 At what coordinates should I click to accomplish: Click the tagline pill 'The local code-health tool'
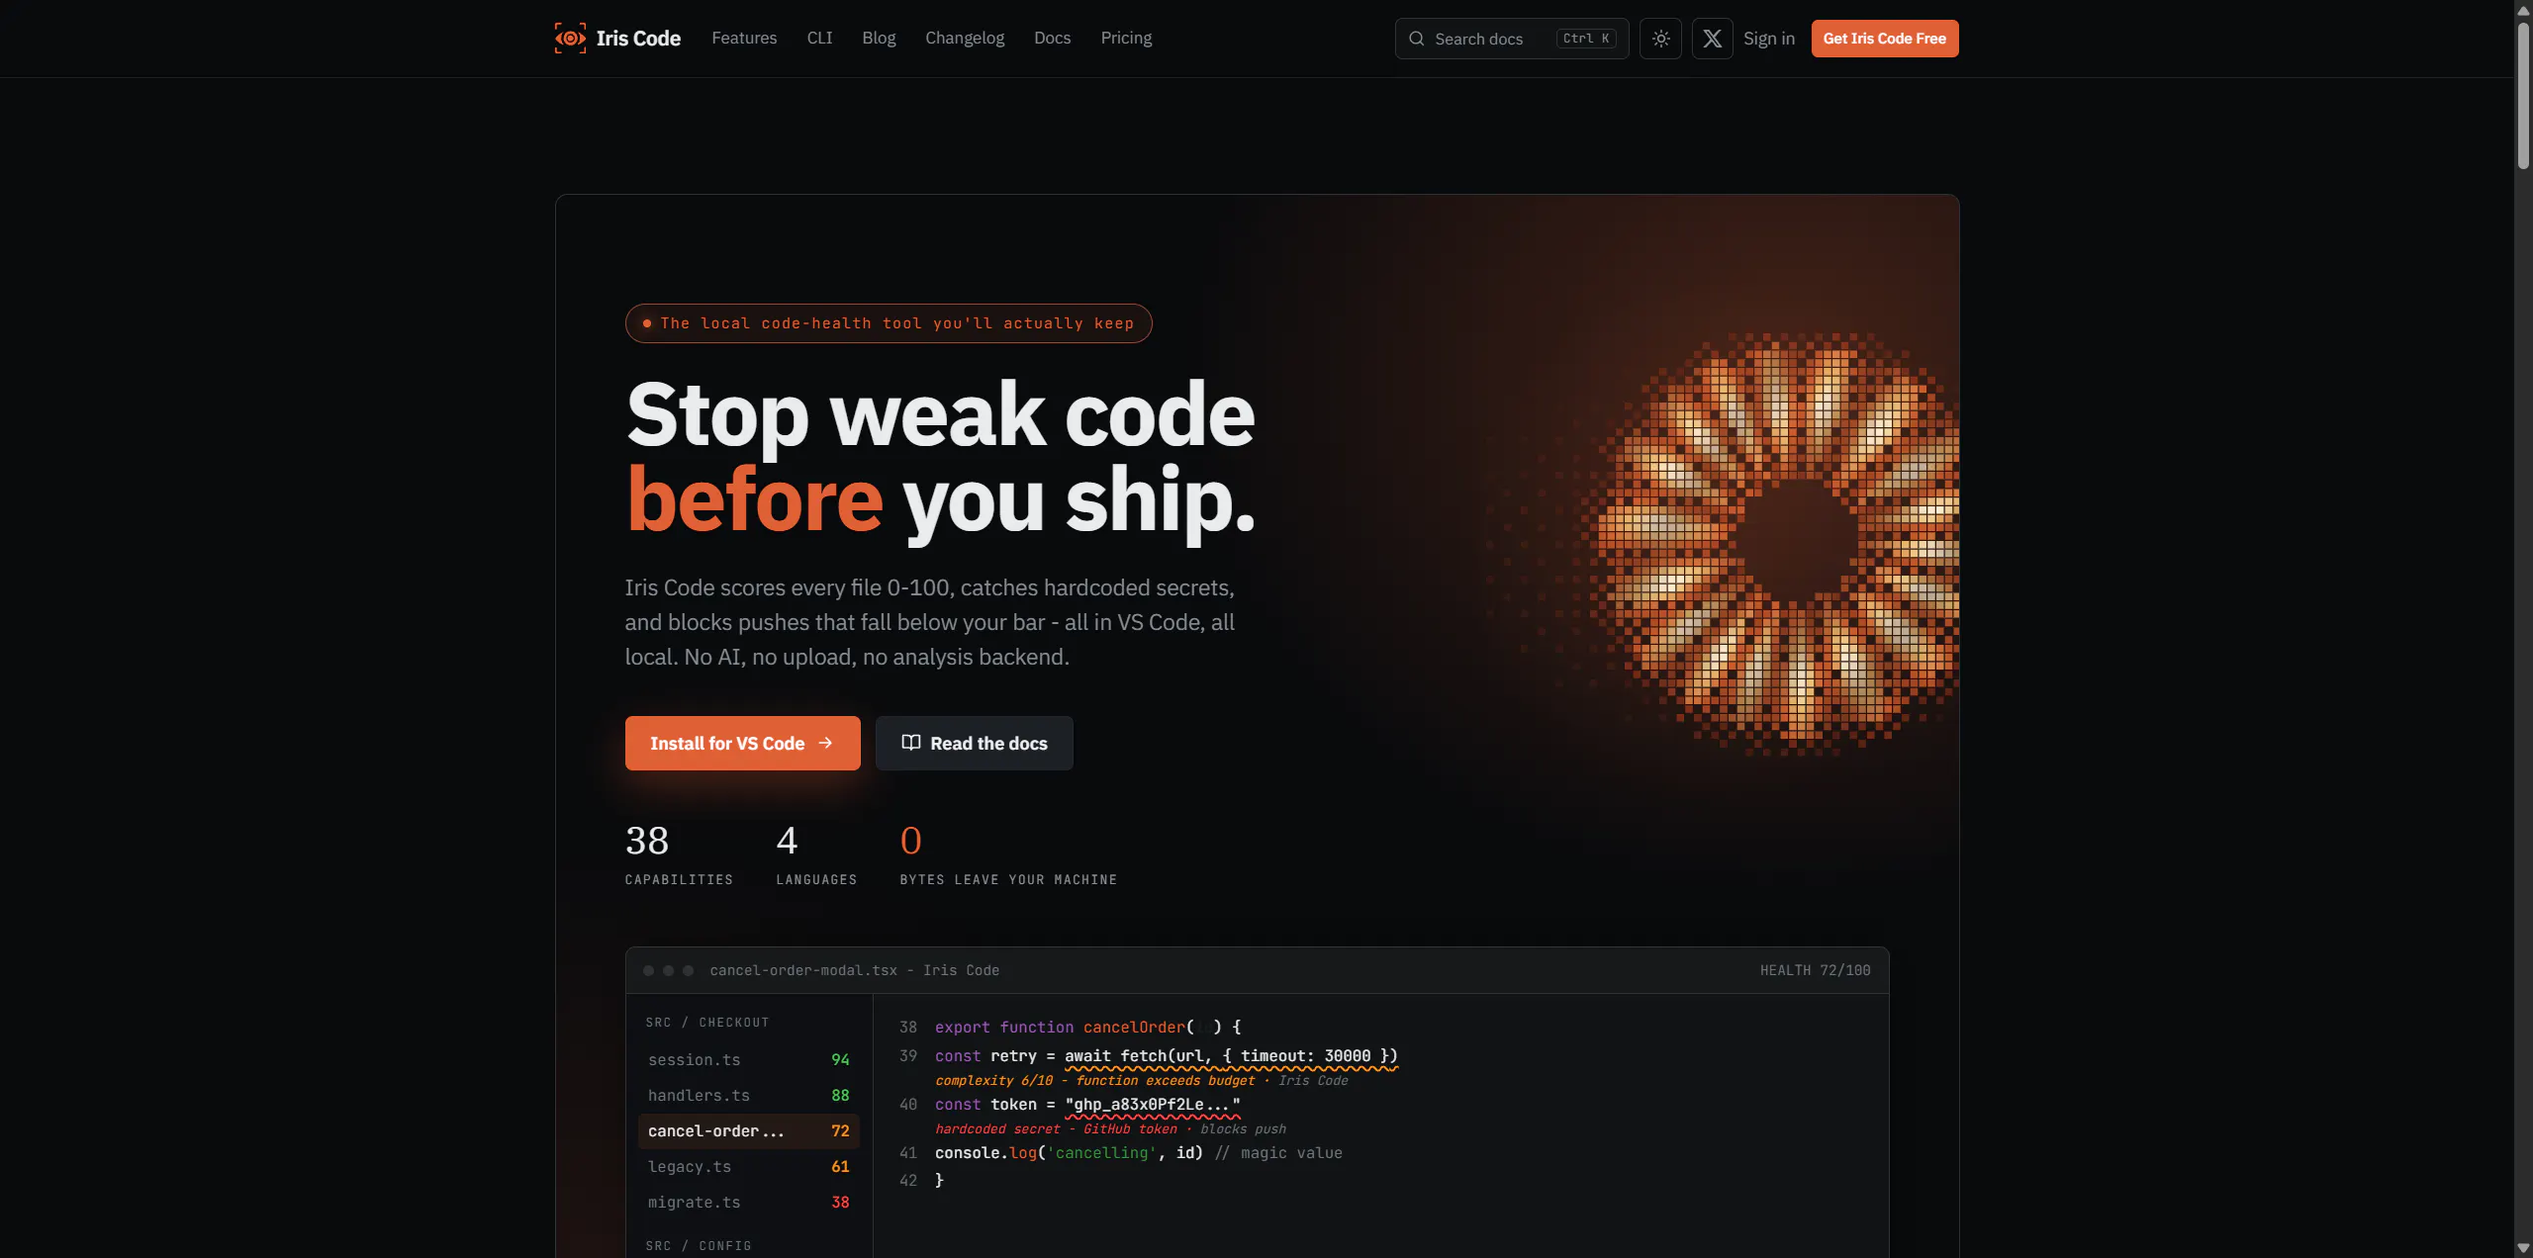(889, 323)
